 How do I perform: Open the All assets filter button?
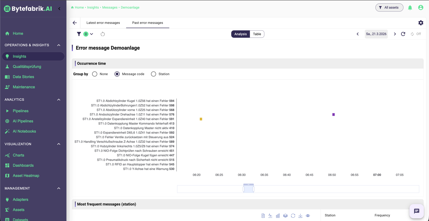[389, 8]
